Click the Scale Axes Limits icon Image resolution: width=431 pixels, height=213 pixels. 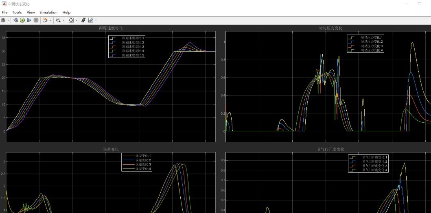click(71, 20)
